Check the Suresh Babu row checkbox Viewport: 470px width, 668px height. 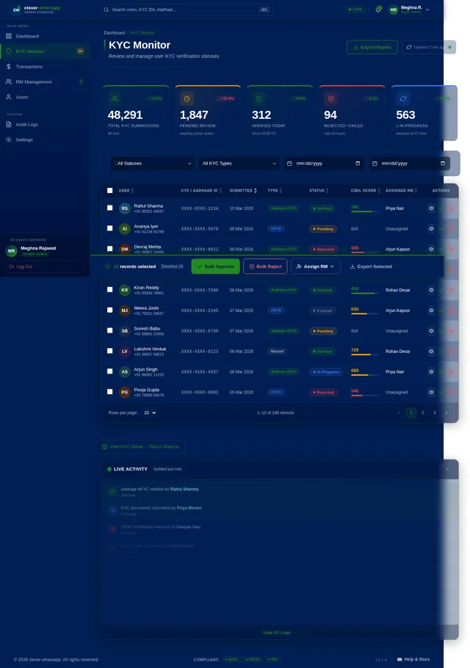[x=110, y=330]
